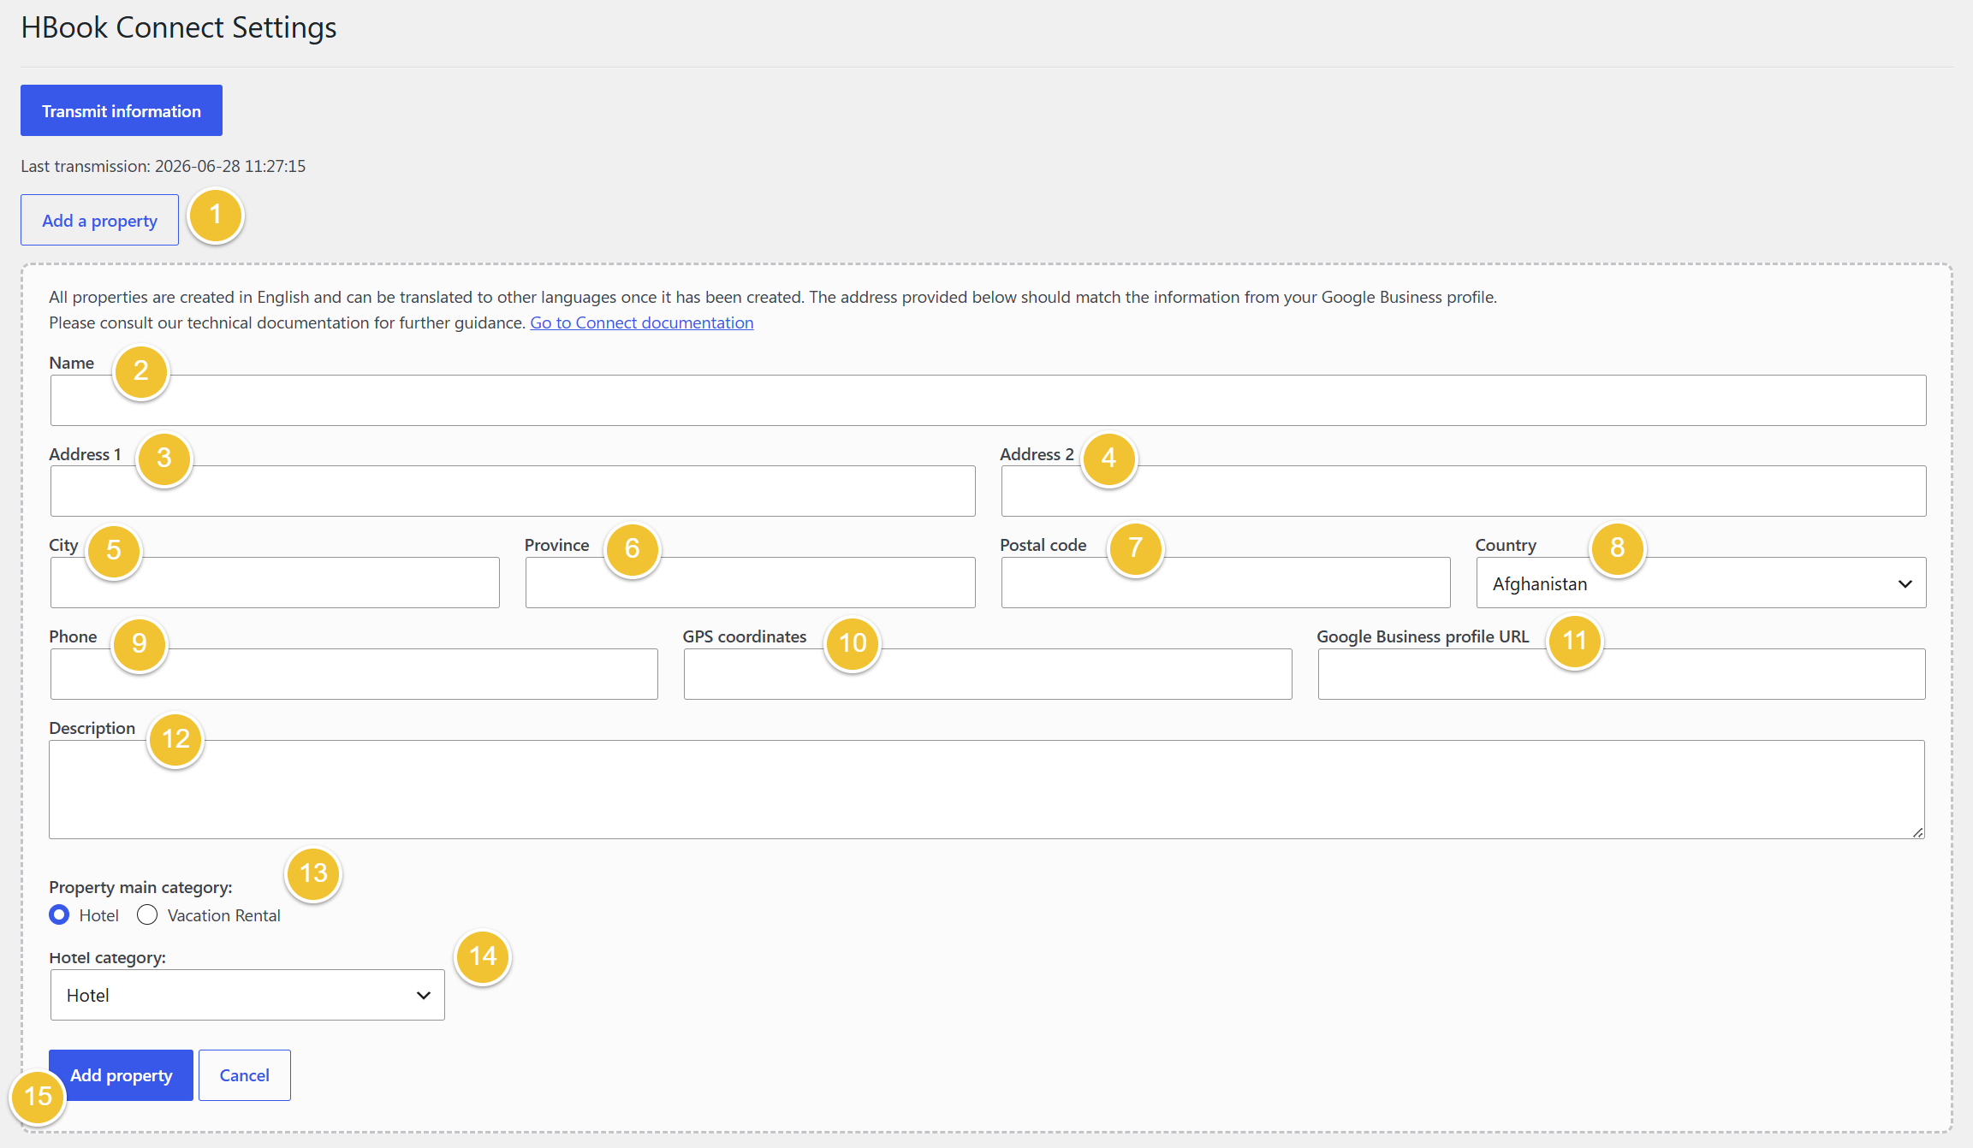Click the Transmit information button
The height and width of the screenshot is (1148, 1973).
(x=122, y=110)
